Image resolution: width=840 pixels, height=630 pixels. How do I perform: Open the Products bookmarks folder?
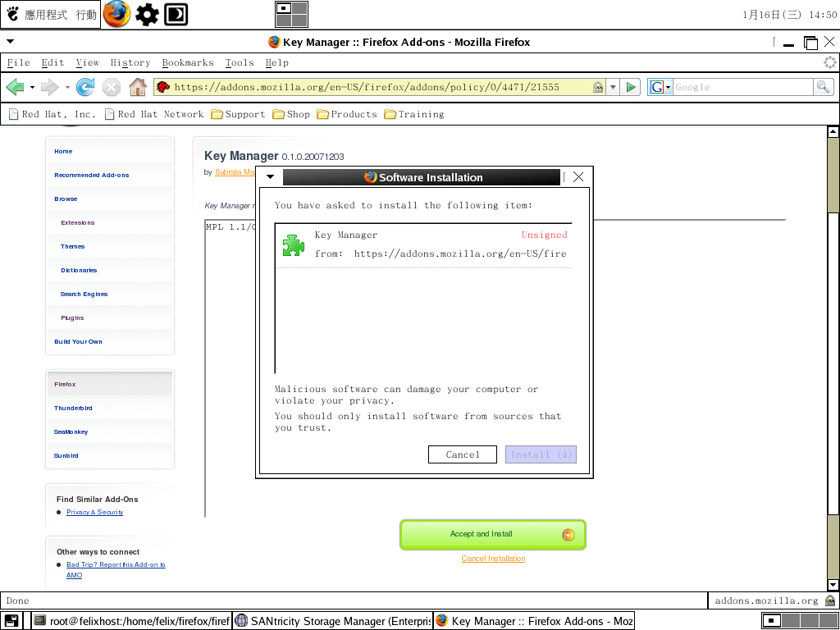347,114
